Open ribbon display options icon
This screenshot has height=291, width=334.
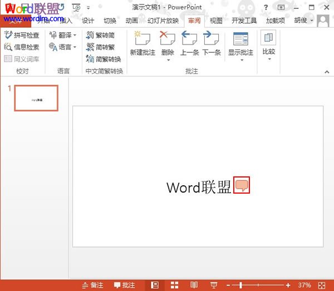point(281,7)
